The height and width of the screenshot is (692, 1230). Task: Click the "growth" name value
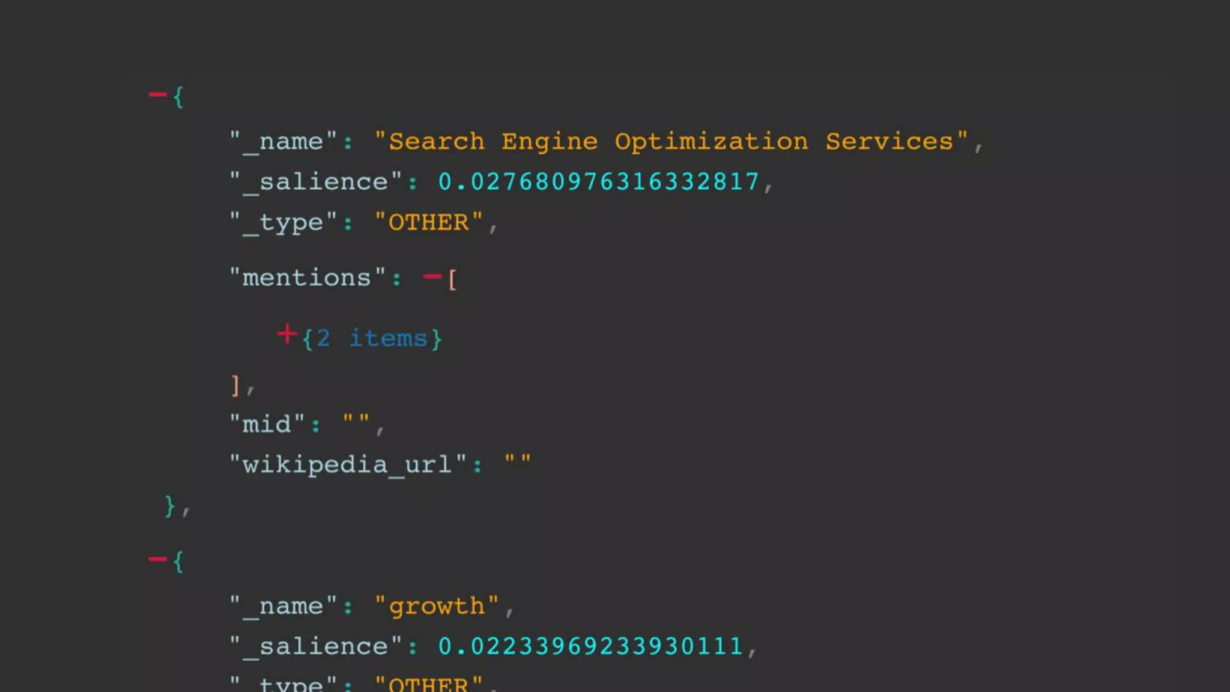coord(437,606)
